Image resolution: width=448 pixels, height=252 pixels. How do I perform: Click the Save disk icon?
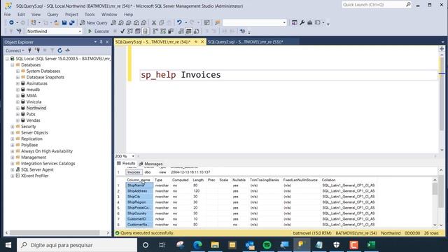pyautogui.click(x=64, y=22)
